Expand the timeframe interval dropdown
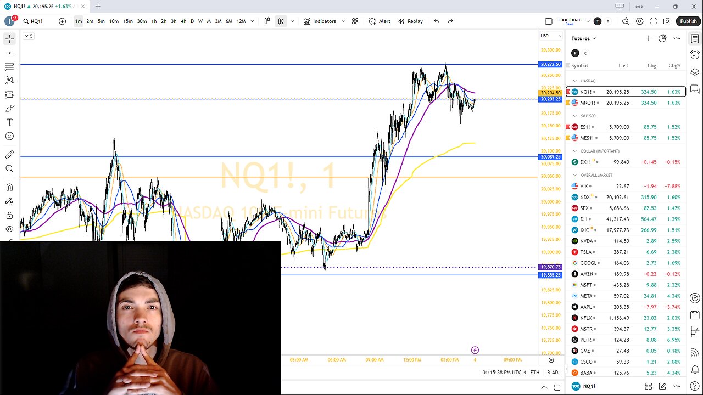The width and height of the screenshot is (703, 395). pyautogui.click(x=252, y=21)
